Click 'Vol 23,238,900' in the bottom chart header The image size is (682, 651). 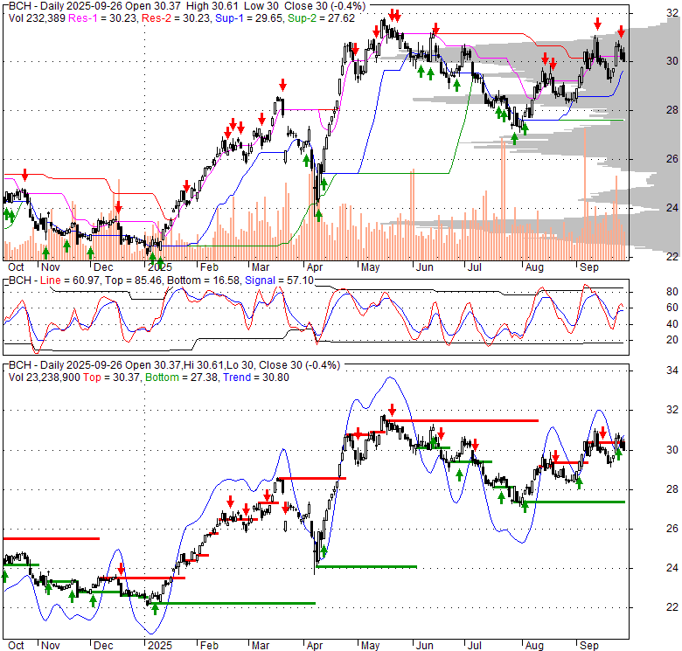(x=45, y=377)
